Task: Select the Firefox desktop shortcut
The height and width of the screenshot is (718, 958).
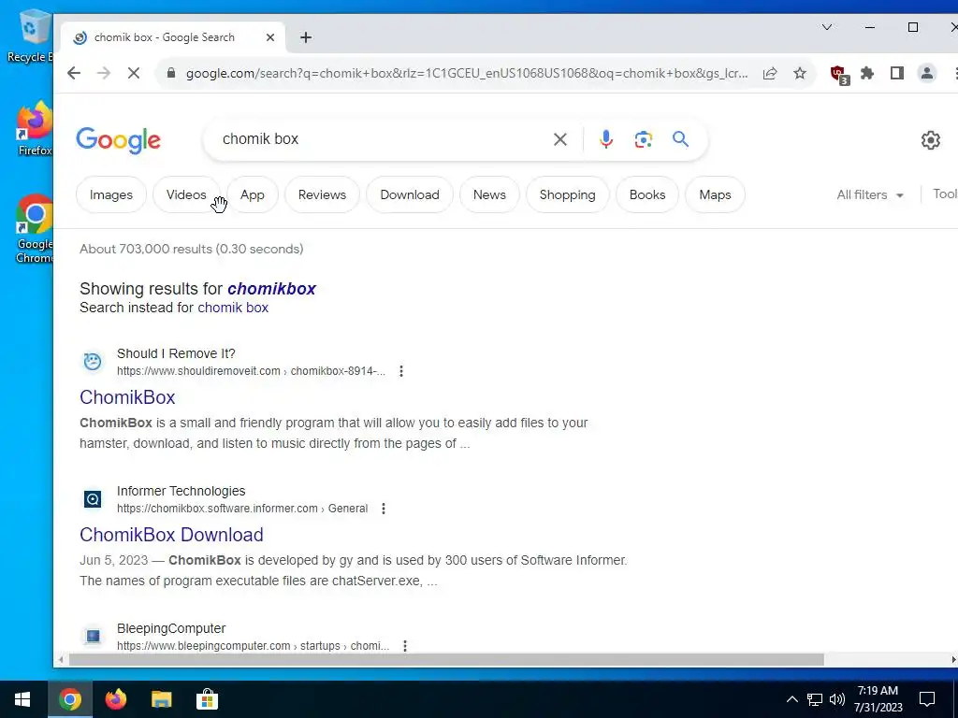Action: tap(35, 129)
